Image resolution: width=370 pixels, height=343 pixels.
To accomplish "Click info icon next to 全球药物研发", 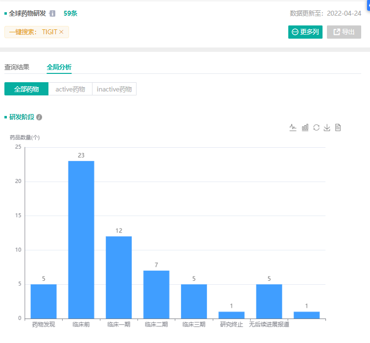I will pos(52,14).
